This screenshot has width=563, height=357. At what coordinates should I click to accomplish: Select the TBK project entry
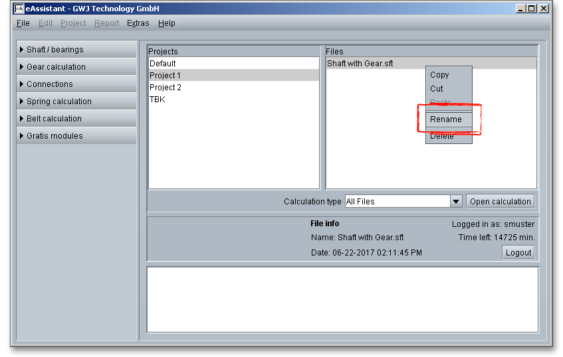[x=158, y=100]
